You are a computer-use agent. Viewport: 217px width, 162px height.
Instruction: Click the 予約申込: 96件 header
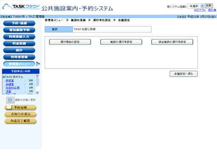click(x=21, y=71)
